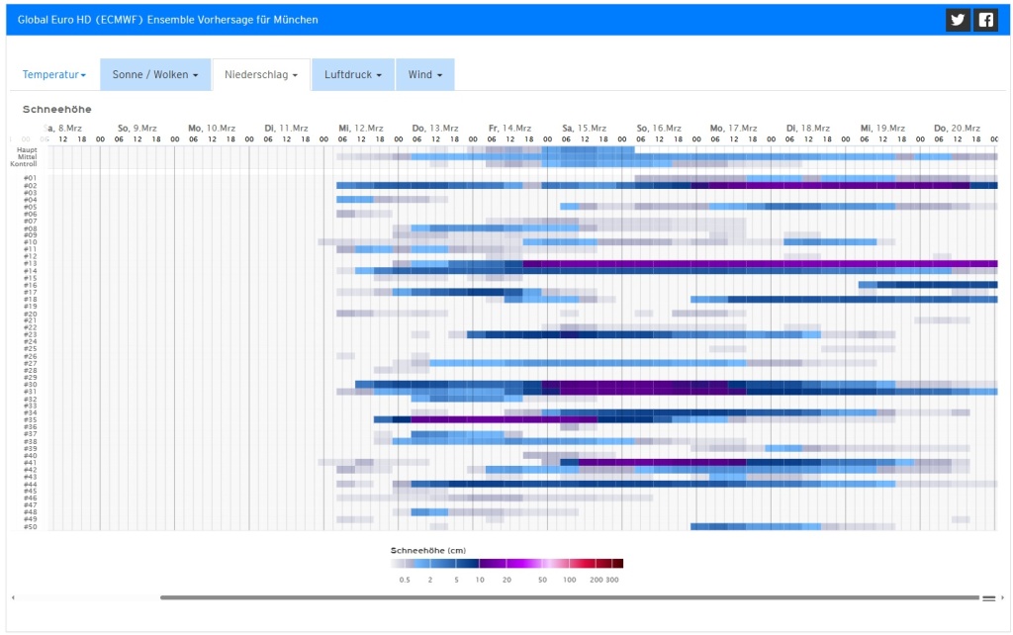Click the left scroll arrow
The height and width of the screenshot is (635, 1013).
pos(13,598)
